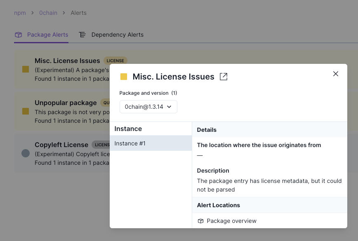Click the Unpopular package alert title
The width and height of the screenshot is (358, 241).
coord(66,103)
